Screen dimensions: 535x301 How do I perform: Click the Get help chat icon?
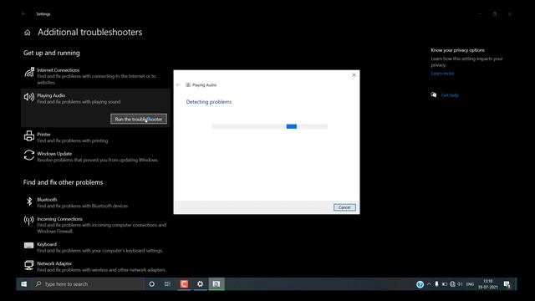[434, 94]
